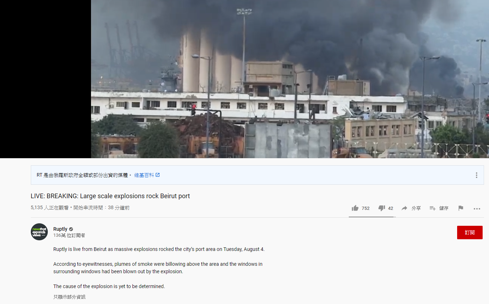The height and width of the screenshot is (304, 489).
Task: Open the info panel's vertical three-dot menu
Action: point(477,175)
